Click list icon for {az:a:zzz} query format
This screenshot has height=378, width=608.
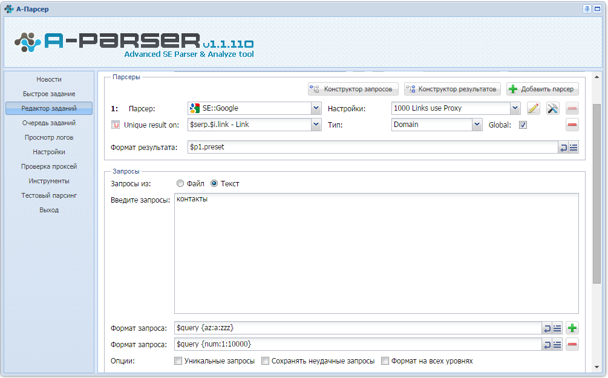(557, 328)
